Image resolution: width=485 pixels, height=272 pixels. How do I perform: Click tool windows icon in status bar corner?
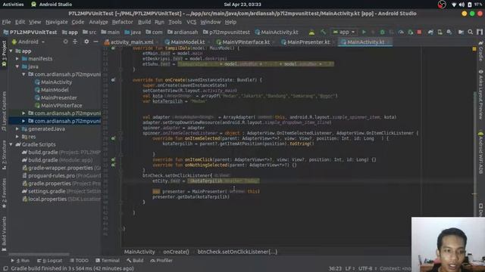(5, 269)
